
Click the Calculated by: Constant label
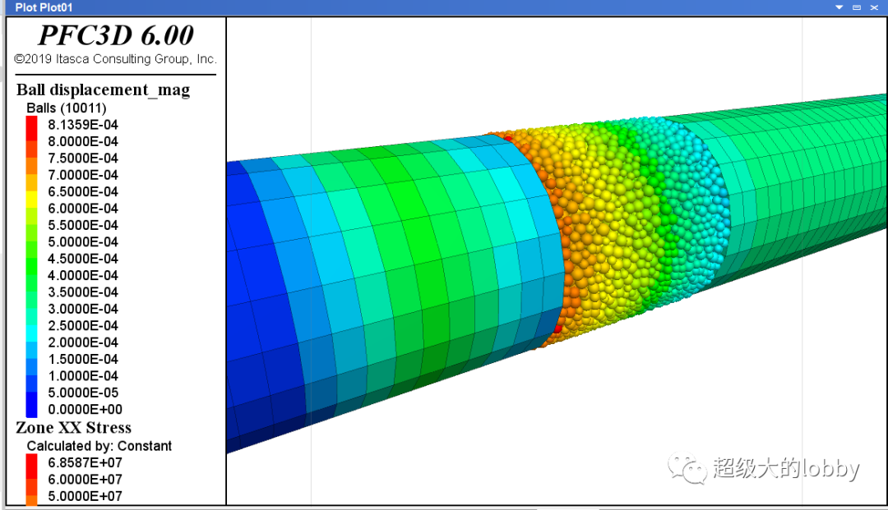point(99,446)
